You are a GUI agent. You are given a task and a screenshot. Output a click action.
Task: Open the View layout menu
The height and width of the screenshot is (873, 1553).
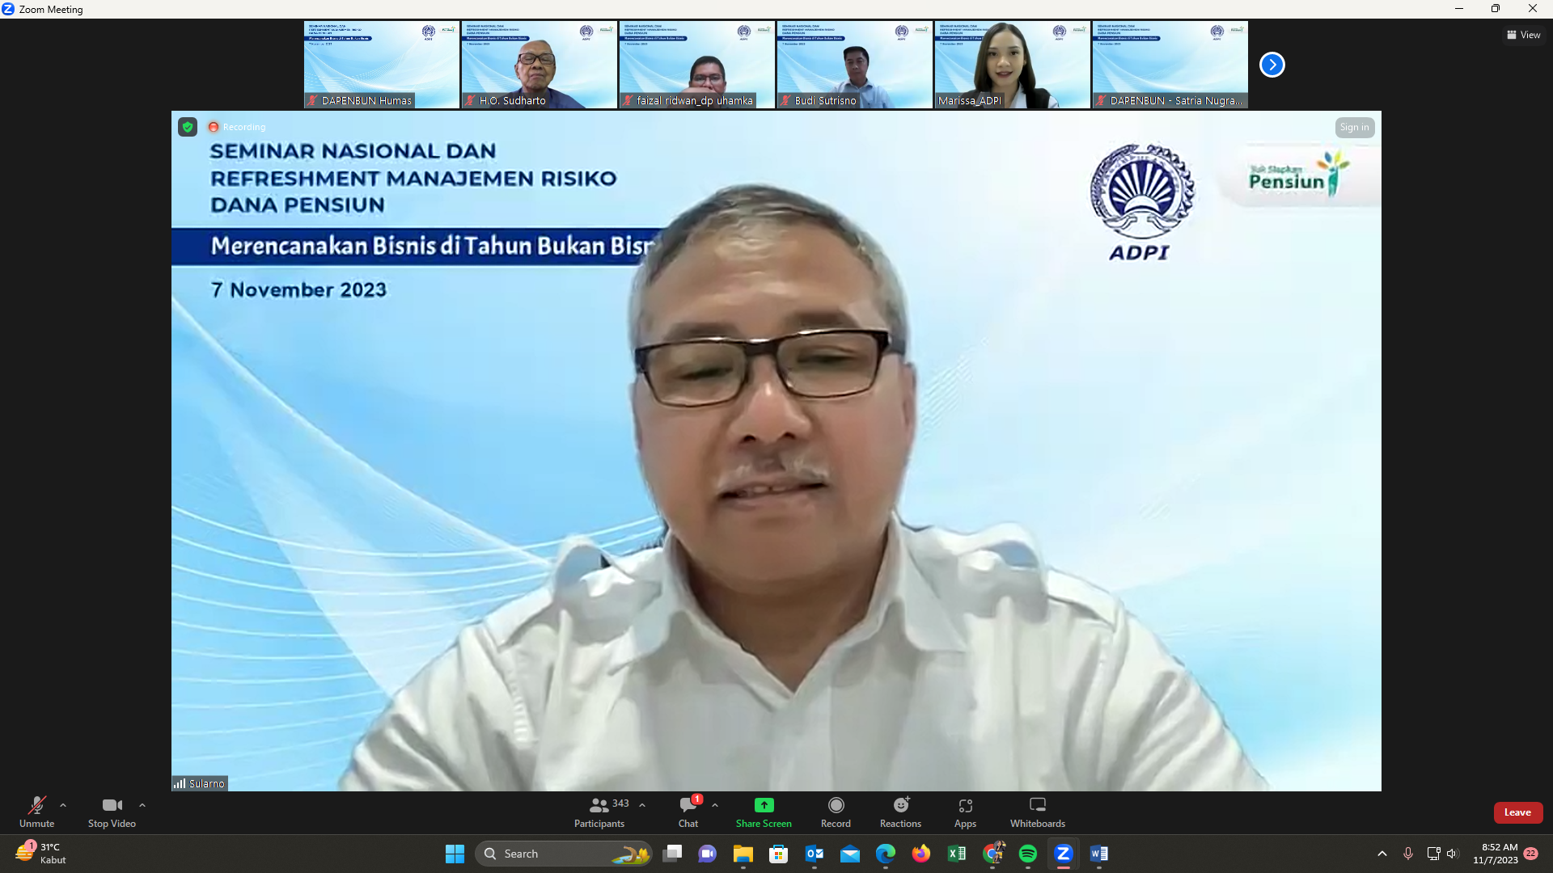tap(1523, 35)
